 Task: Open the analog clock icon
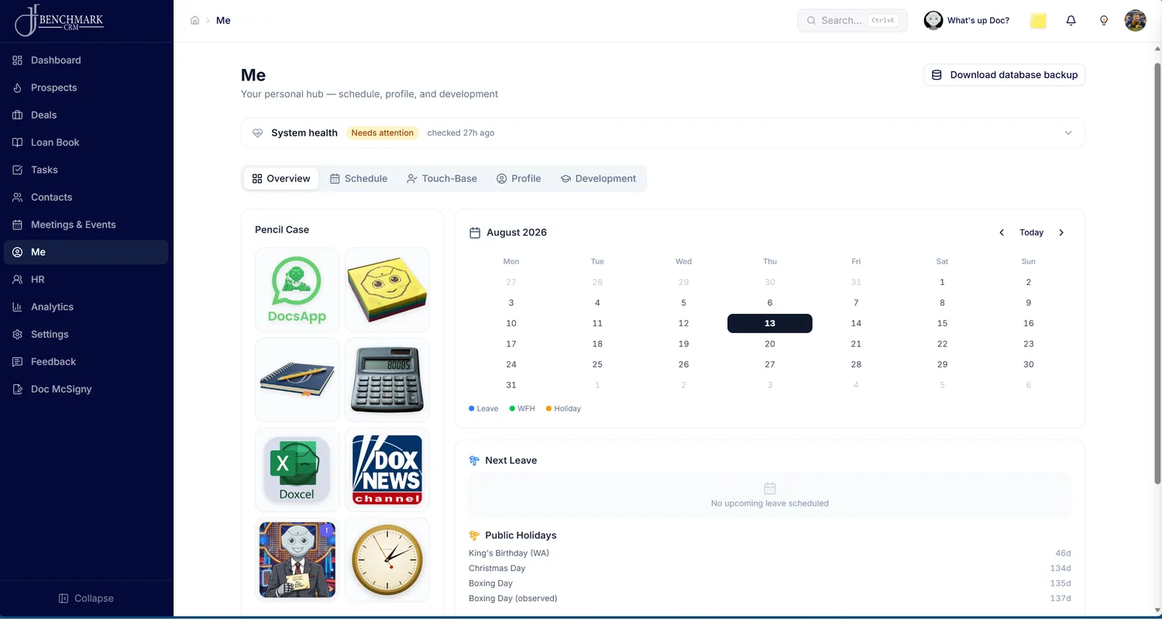pyautogui.click(x=387, y=560)
